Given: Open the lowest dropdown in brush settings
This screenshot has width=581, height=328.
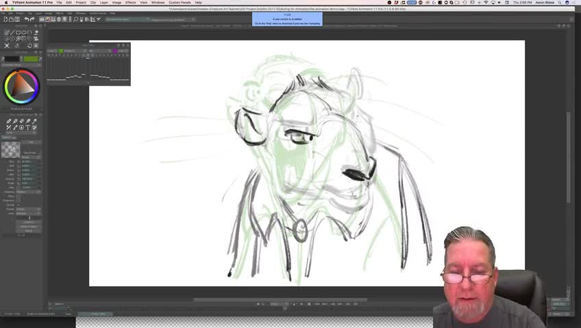Looking at the screenshot, I should 29,213.
